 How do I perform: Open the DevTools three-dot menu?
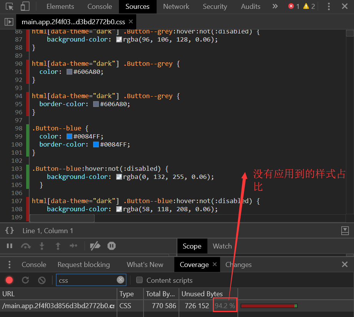click(329, 6)
